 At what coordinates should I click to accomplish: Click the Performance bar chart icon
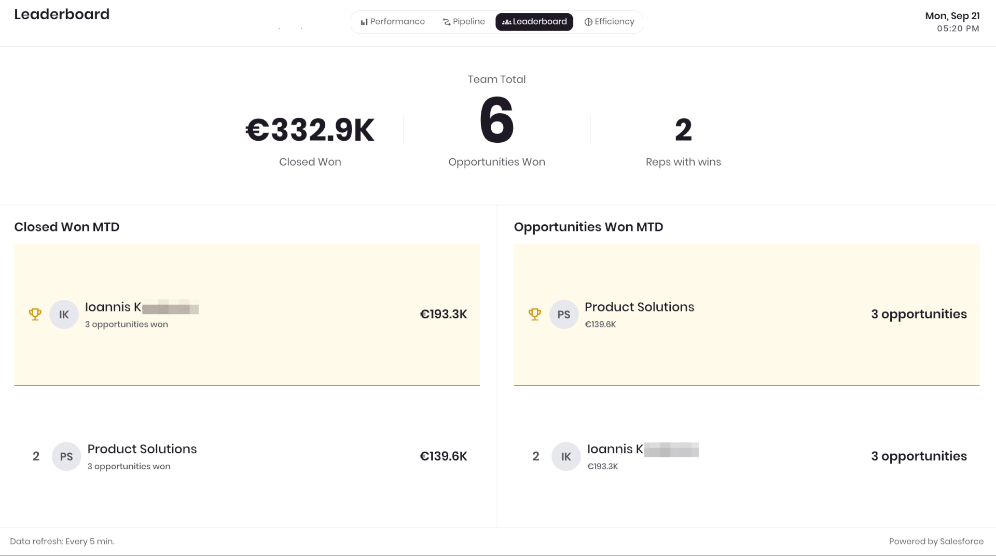(x=364, y=22)
